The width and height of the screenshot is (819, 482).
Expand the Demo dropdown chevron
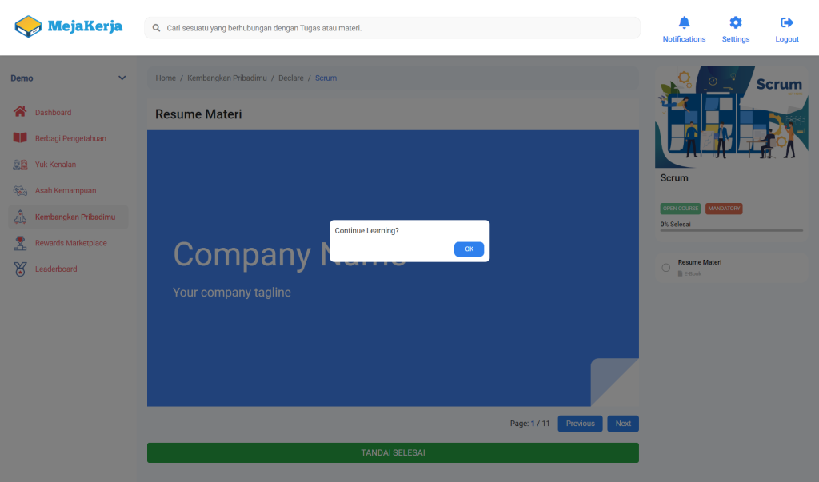122,78
